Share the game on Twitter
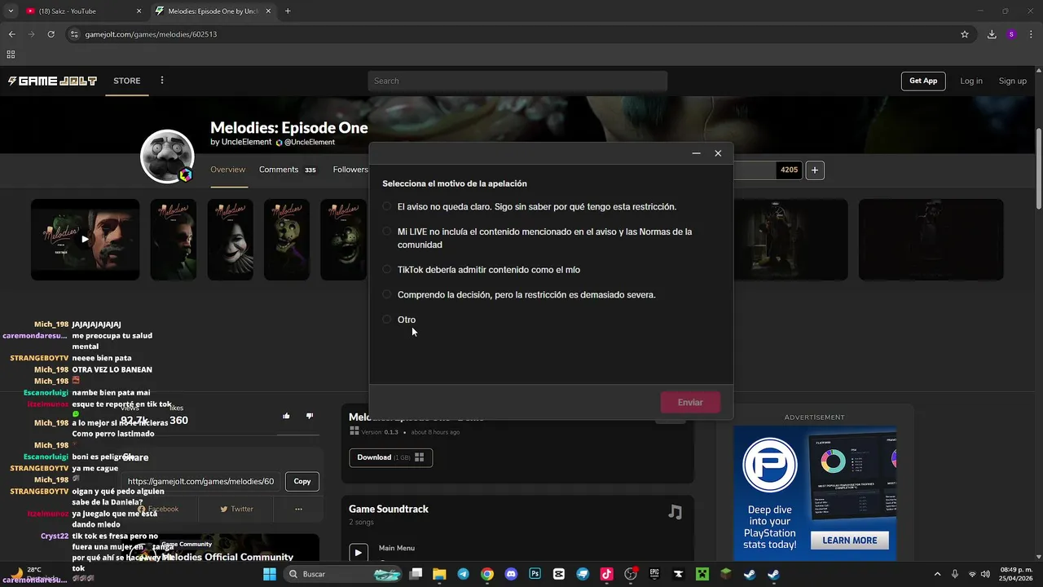The width and height of the screenshot is (1043, 587). point(237,509)
